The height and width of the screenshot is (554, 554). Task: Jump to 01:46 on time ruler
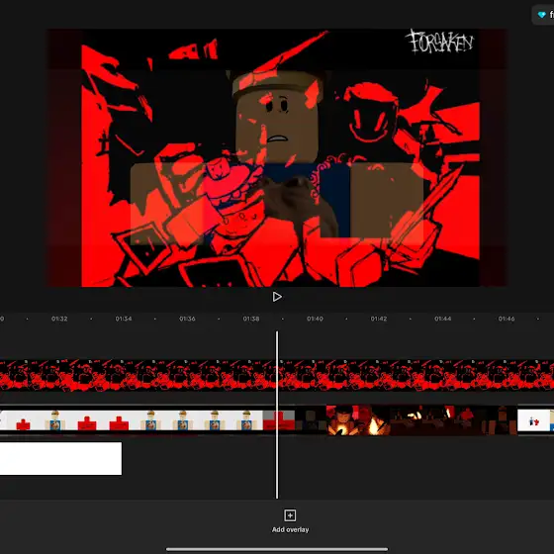pos(507,319)
